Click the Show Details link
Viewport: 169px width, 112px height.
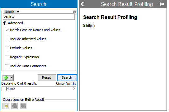coord(66,84)
